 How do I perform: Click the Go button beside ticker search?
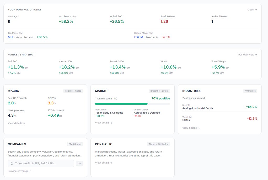pyautogui.click(x=79, y=164)
